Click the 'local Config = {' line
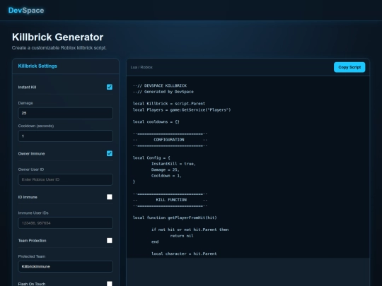 pos(151,157)
